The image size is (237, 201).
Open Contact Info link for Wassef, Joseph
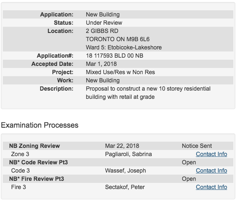click(211, 171)
